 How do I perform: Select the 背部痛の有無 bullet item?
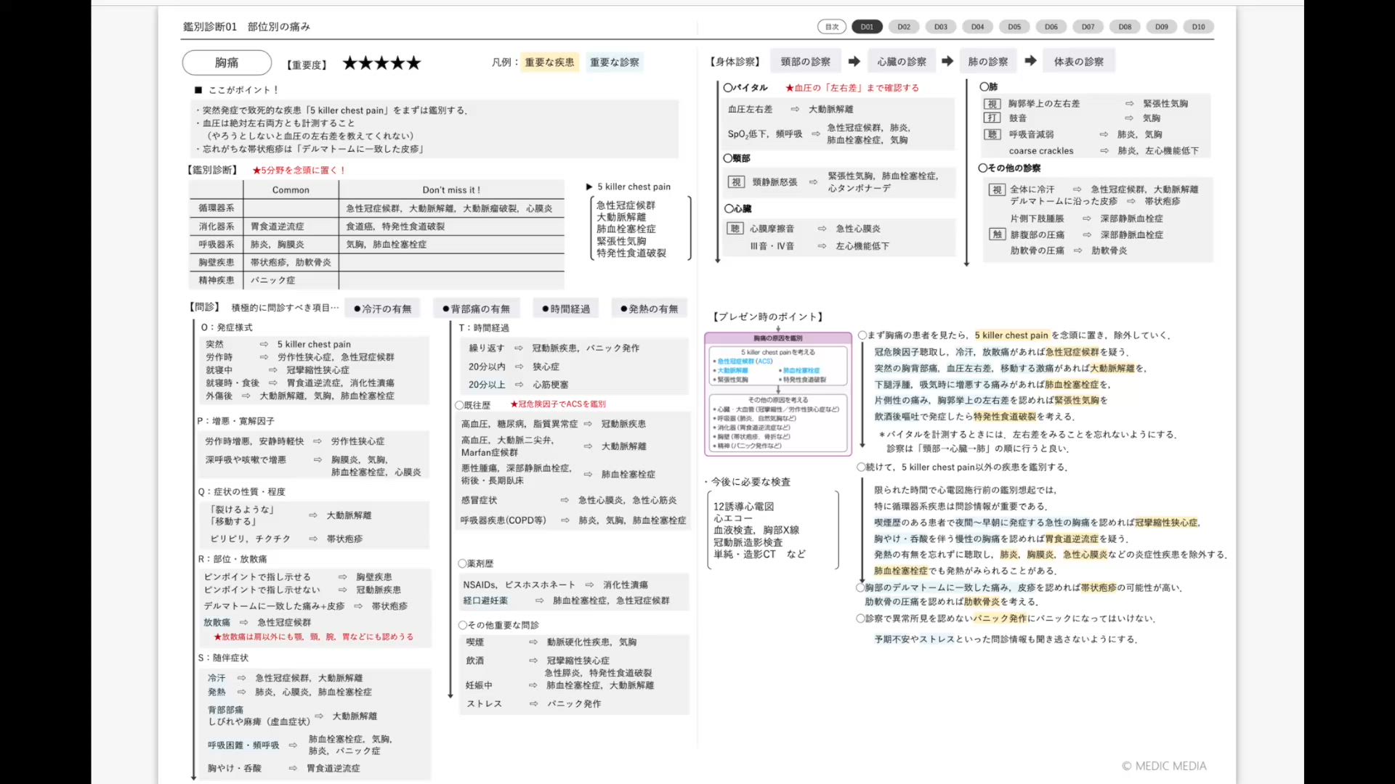(x=476, y=309)
